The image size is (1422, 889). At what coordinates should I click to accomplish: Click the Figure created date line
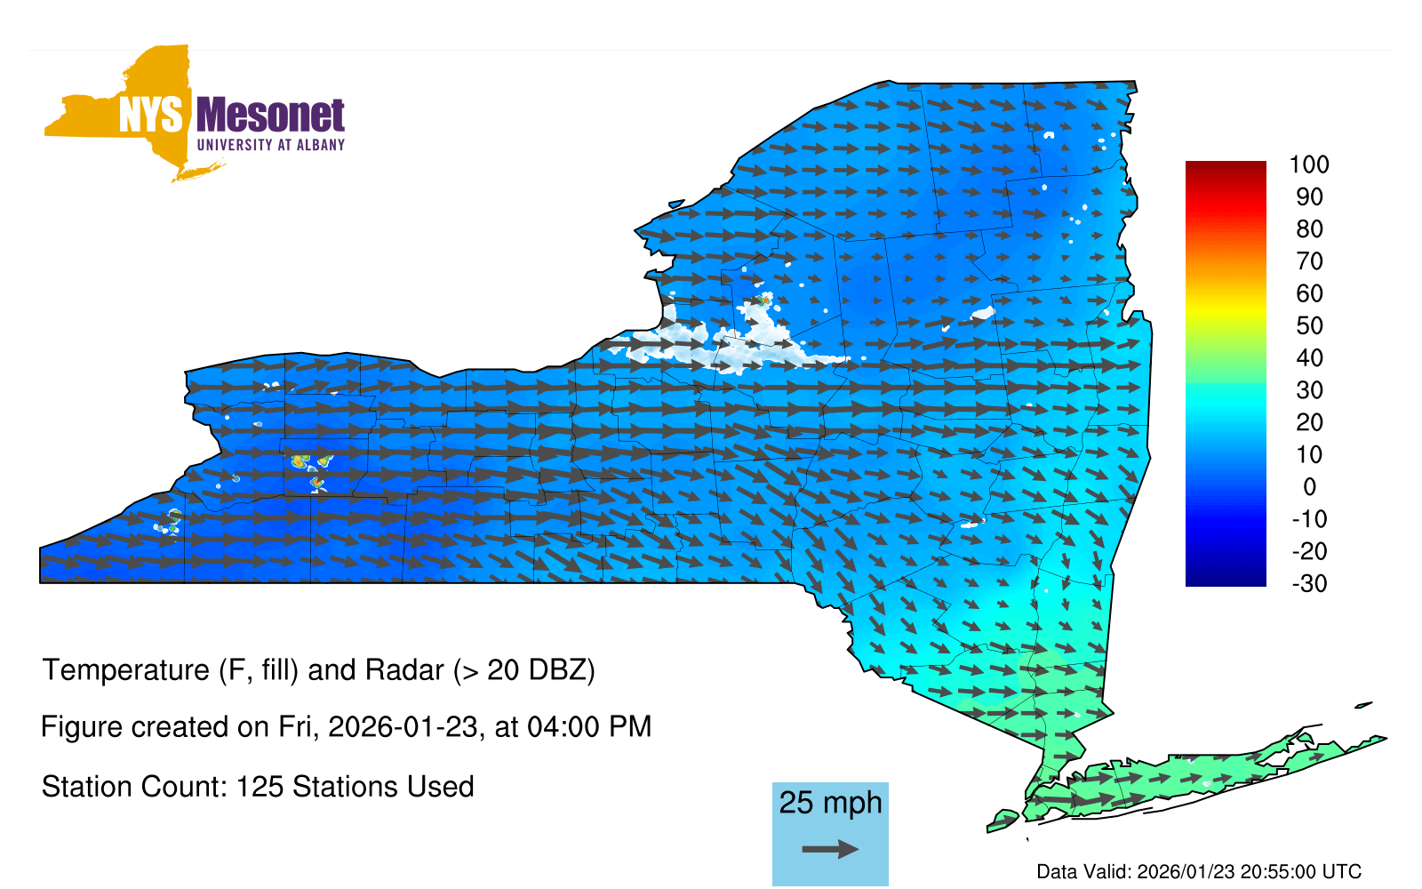(x=346, y=727)
